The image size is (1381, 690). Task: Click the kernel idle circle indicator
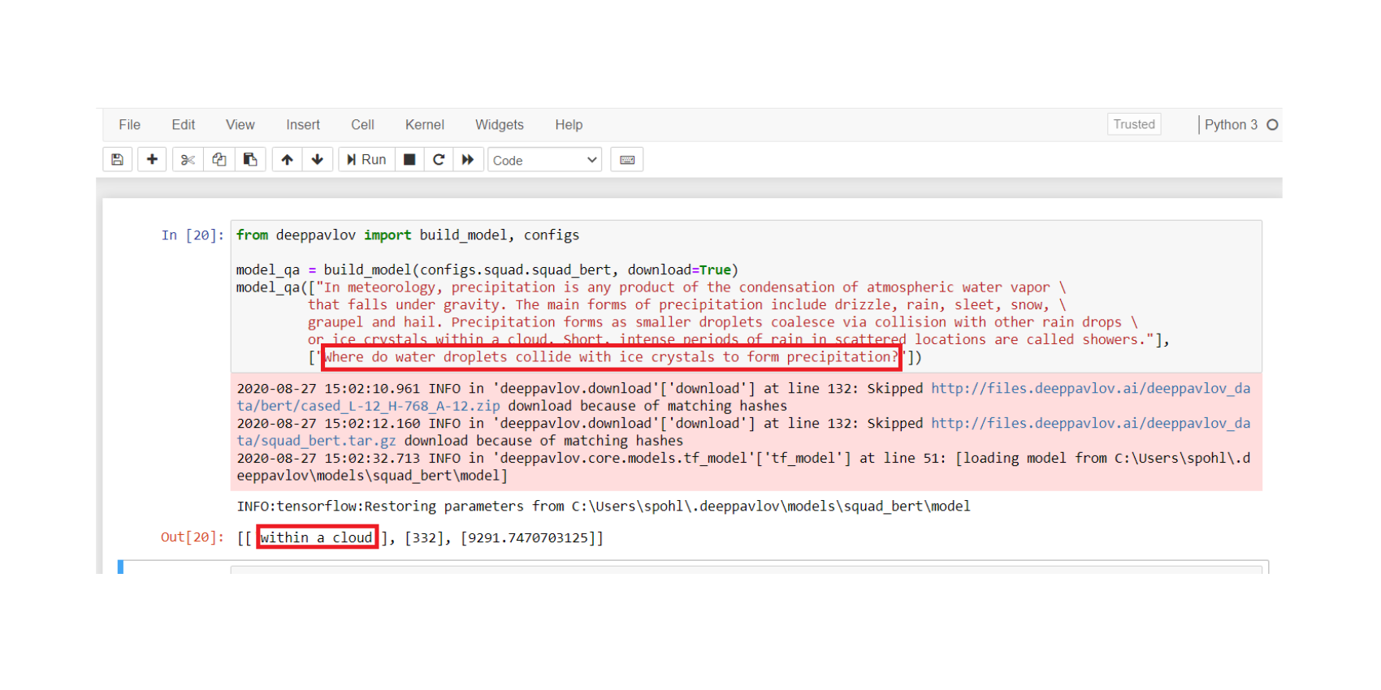[x=1273, y=125]
